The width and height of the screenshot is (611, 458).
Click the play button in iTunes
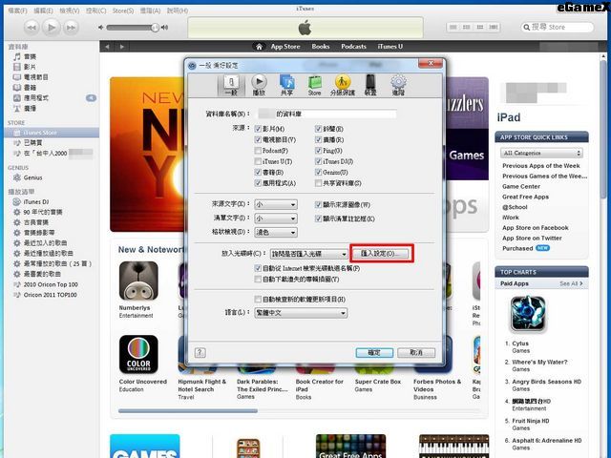point(51,28)
